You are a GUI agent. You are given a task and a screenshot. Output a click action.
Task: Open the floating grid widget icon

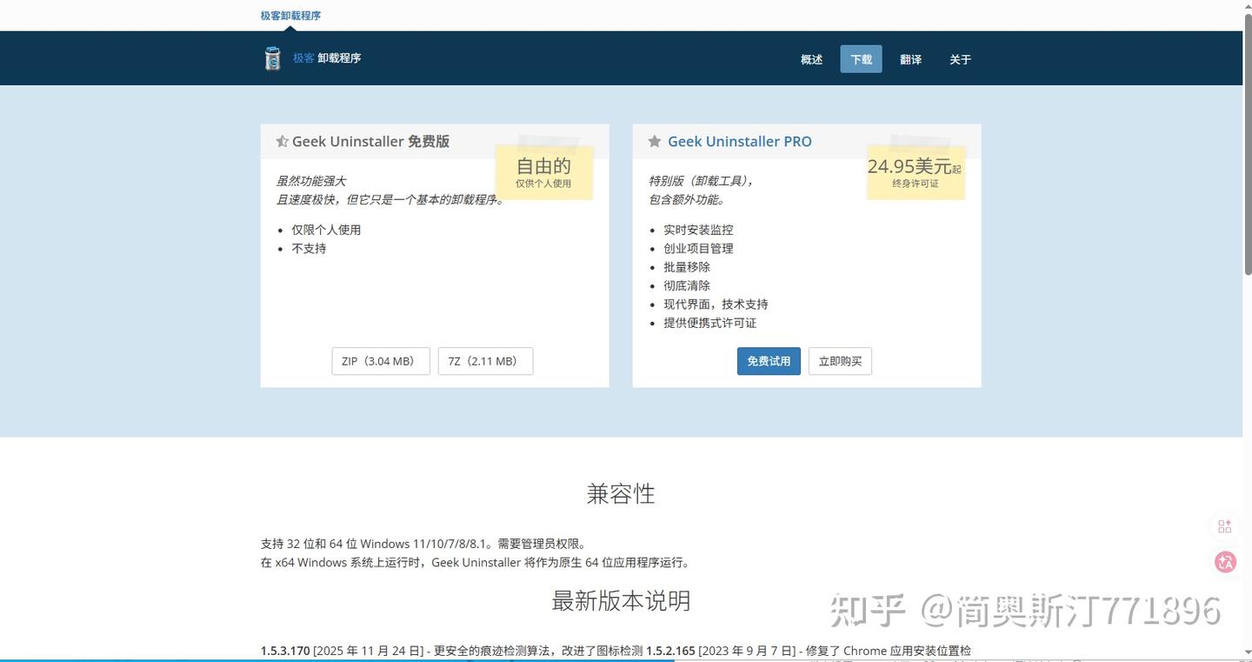pos(1225,526)
